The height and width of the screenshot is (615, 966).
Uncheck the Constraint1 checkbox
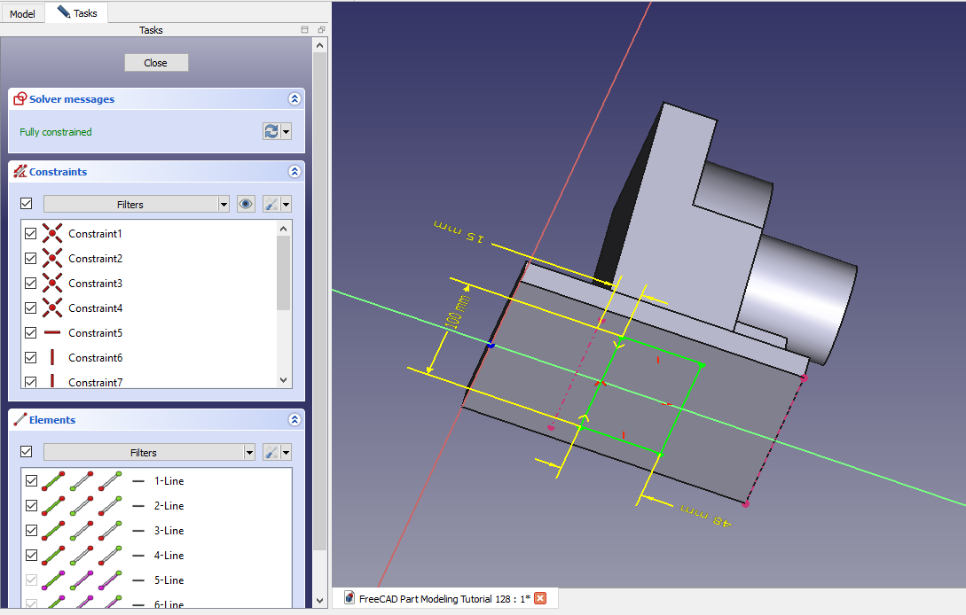click(31, 234)
